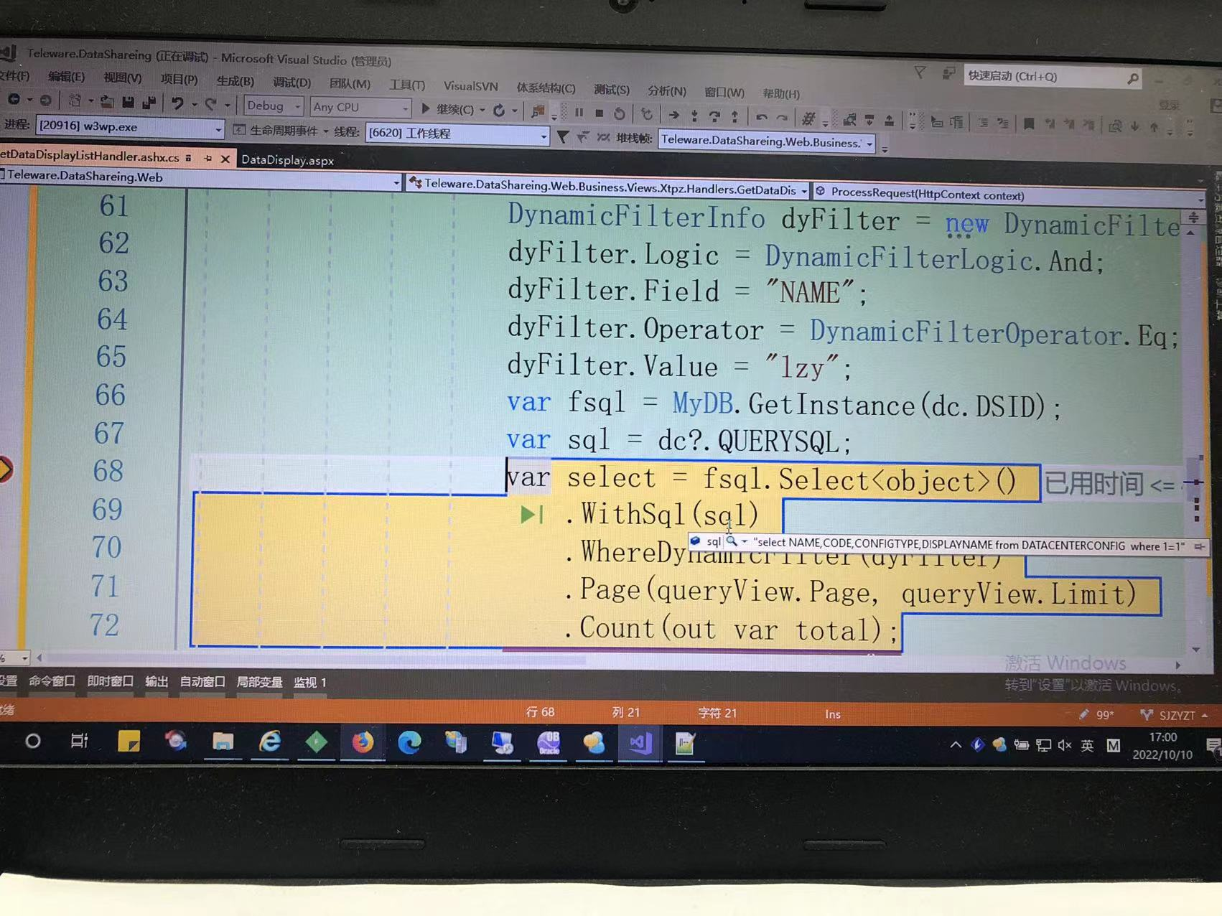Image resolution: width=1222 pixels, height=916 pixels.
Task: Click the run-to-click green arrow at WithSql
Action: 531,514
